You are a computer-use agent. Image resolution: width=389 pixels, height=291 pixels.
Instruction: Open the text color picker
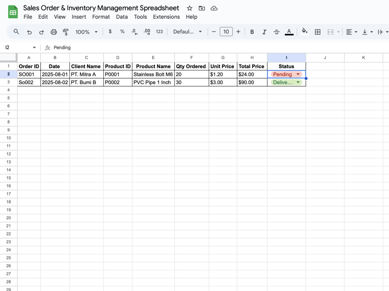(289, 32)
